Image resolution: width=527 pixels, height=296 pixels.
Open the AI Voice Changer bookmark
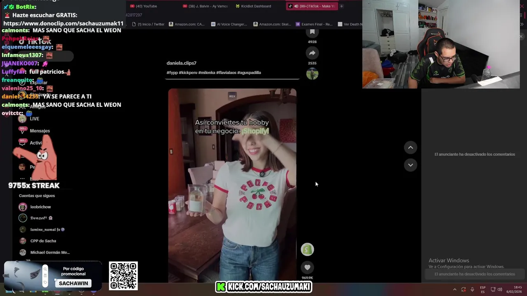(229, 24)
